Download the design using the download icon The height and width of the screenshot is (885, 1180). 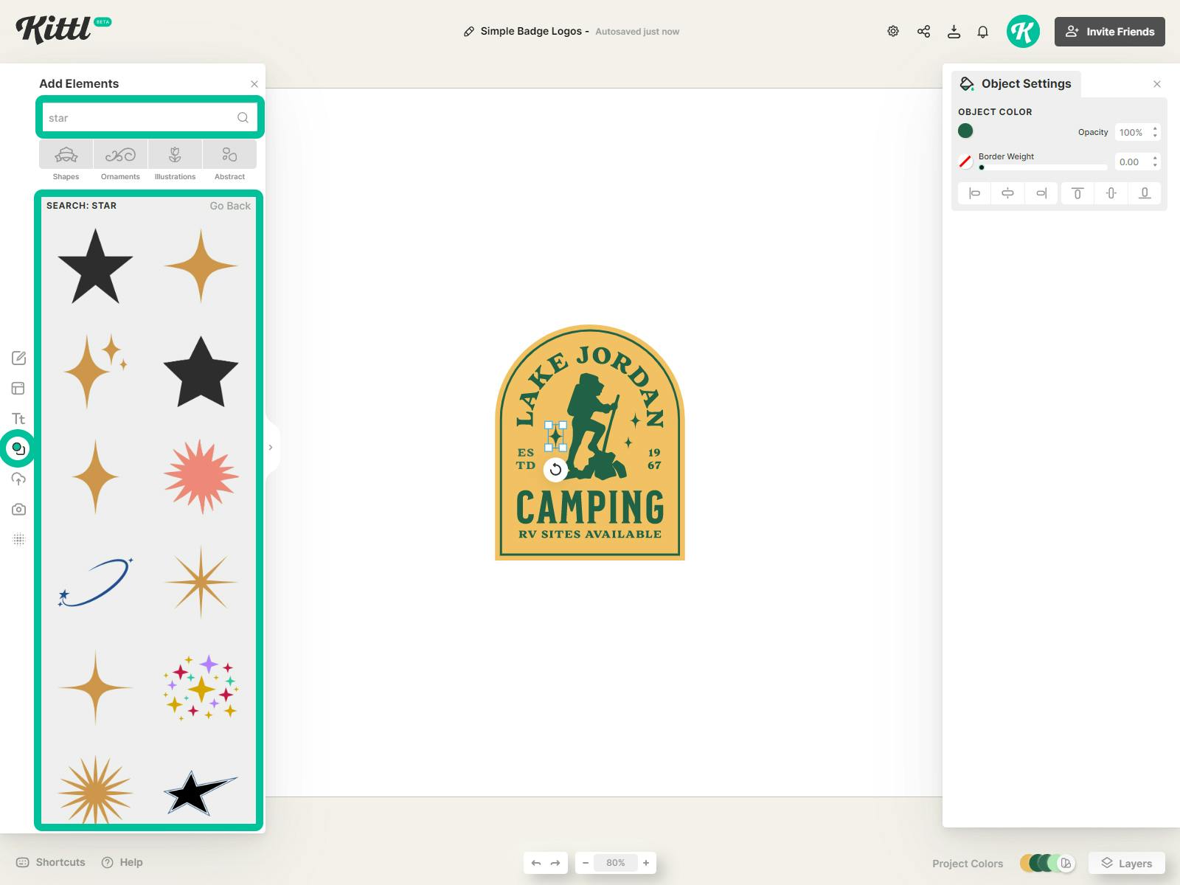pyautogui.click(x=954, y=31)
